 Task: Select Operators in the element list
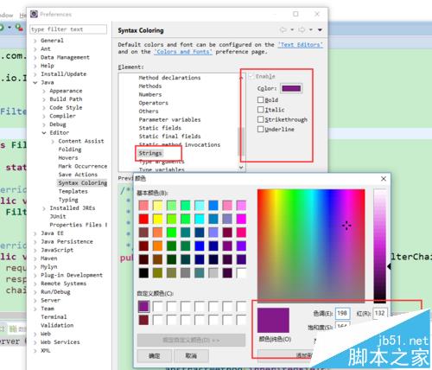pos(153,103)
